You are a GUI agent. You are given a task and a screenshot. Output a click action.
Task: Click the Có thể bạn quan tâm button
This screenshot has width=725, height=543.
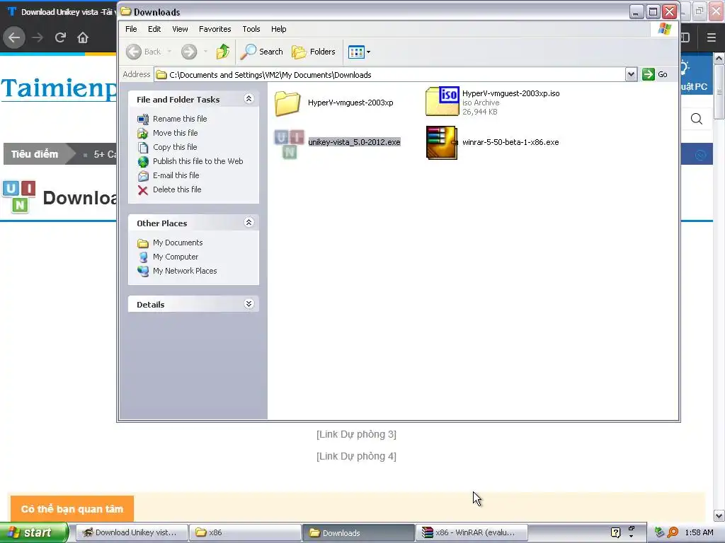pos(72,509)
